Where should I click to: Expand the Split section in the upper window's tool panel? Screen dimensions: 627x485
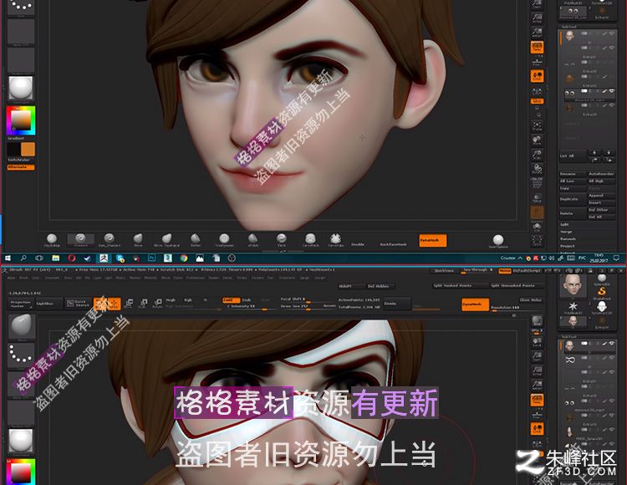(x=564, y=225)
